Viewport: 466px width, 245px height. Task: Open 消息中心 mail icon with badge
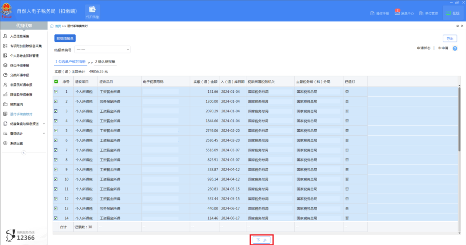tap(397, 13)
